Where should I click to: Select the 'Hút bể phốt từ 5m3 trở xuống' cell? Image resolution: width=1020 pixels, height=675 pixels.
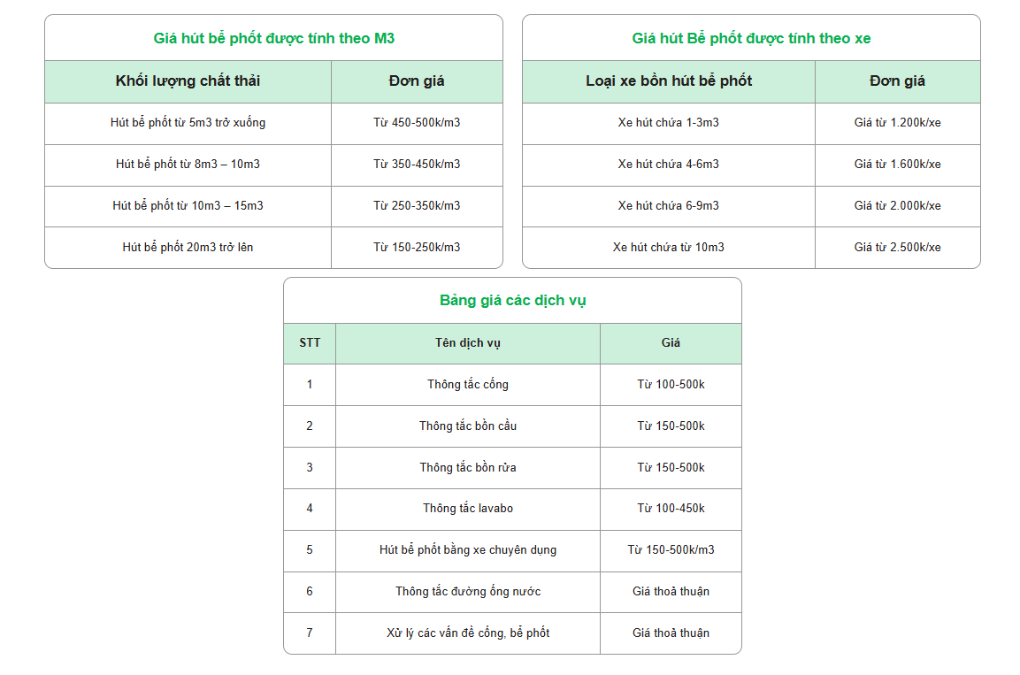tap(188, 123)
